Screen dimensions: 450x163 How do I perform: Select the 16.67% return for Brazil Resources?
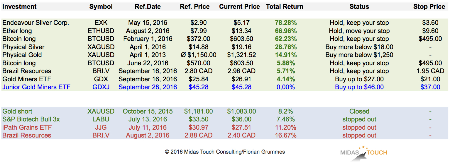point(286,135)
